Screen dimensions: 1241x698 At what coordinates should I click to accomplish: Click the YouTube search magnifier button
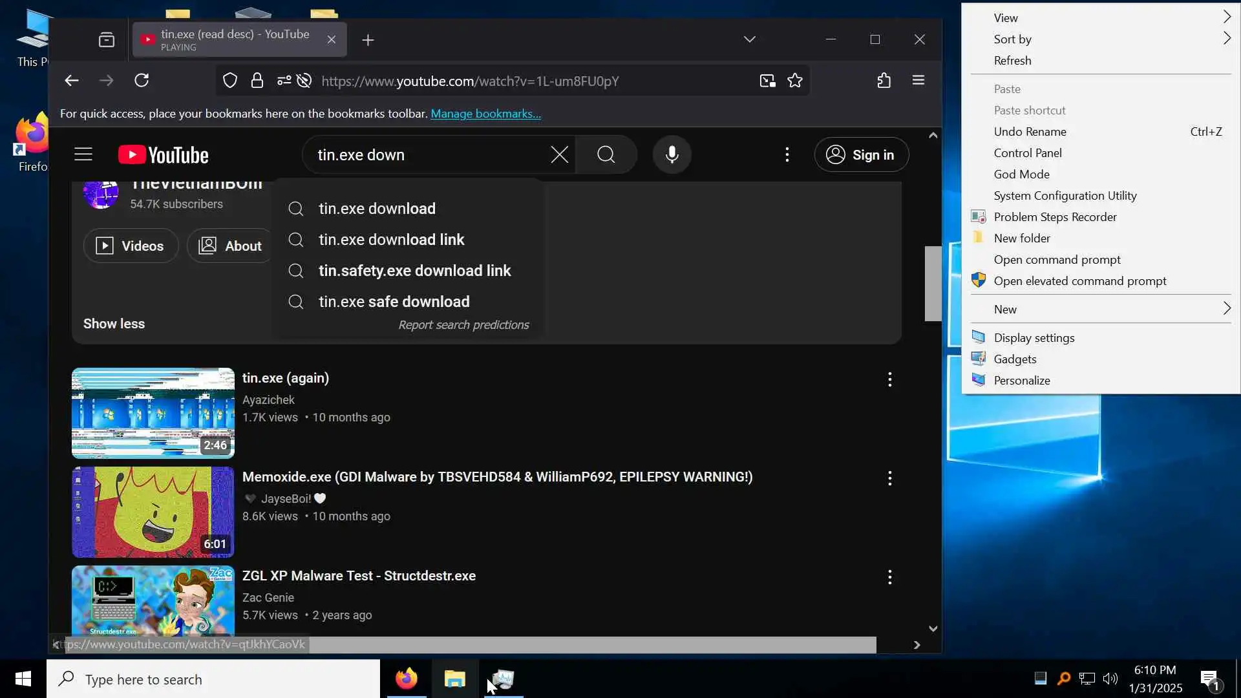pos(606,154)
